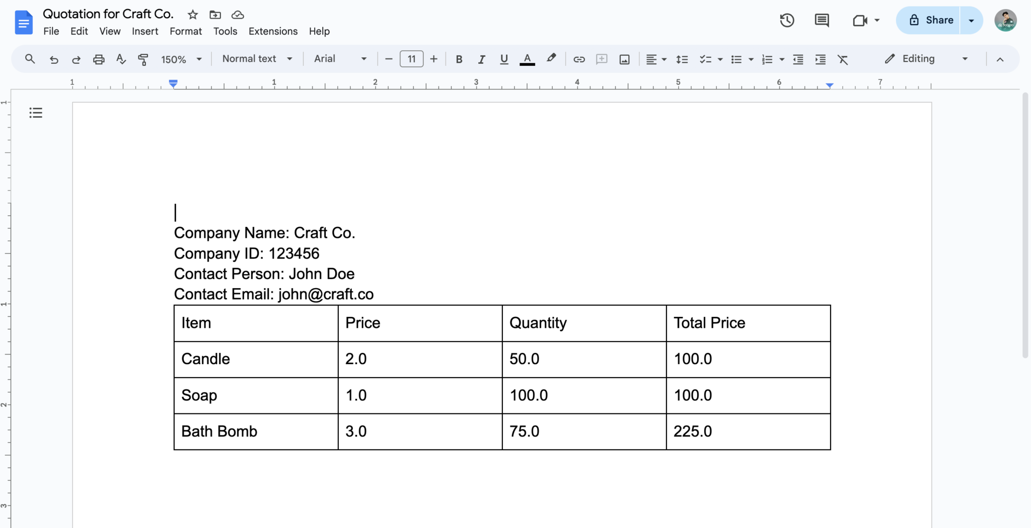1031x528 pixels.
Task: Star the document next to its title
Action: point(192,15)
